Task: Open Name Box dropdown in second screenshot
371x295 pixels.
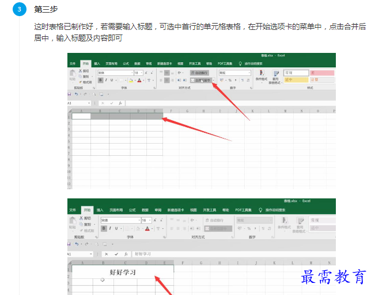Action: [91, 254]
